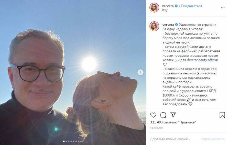Advance to next photo with carousel arrow
The image size is (227, 145).
[x=140, y=72]
